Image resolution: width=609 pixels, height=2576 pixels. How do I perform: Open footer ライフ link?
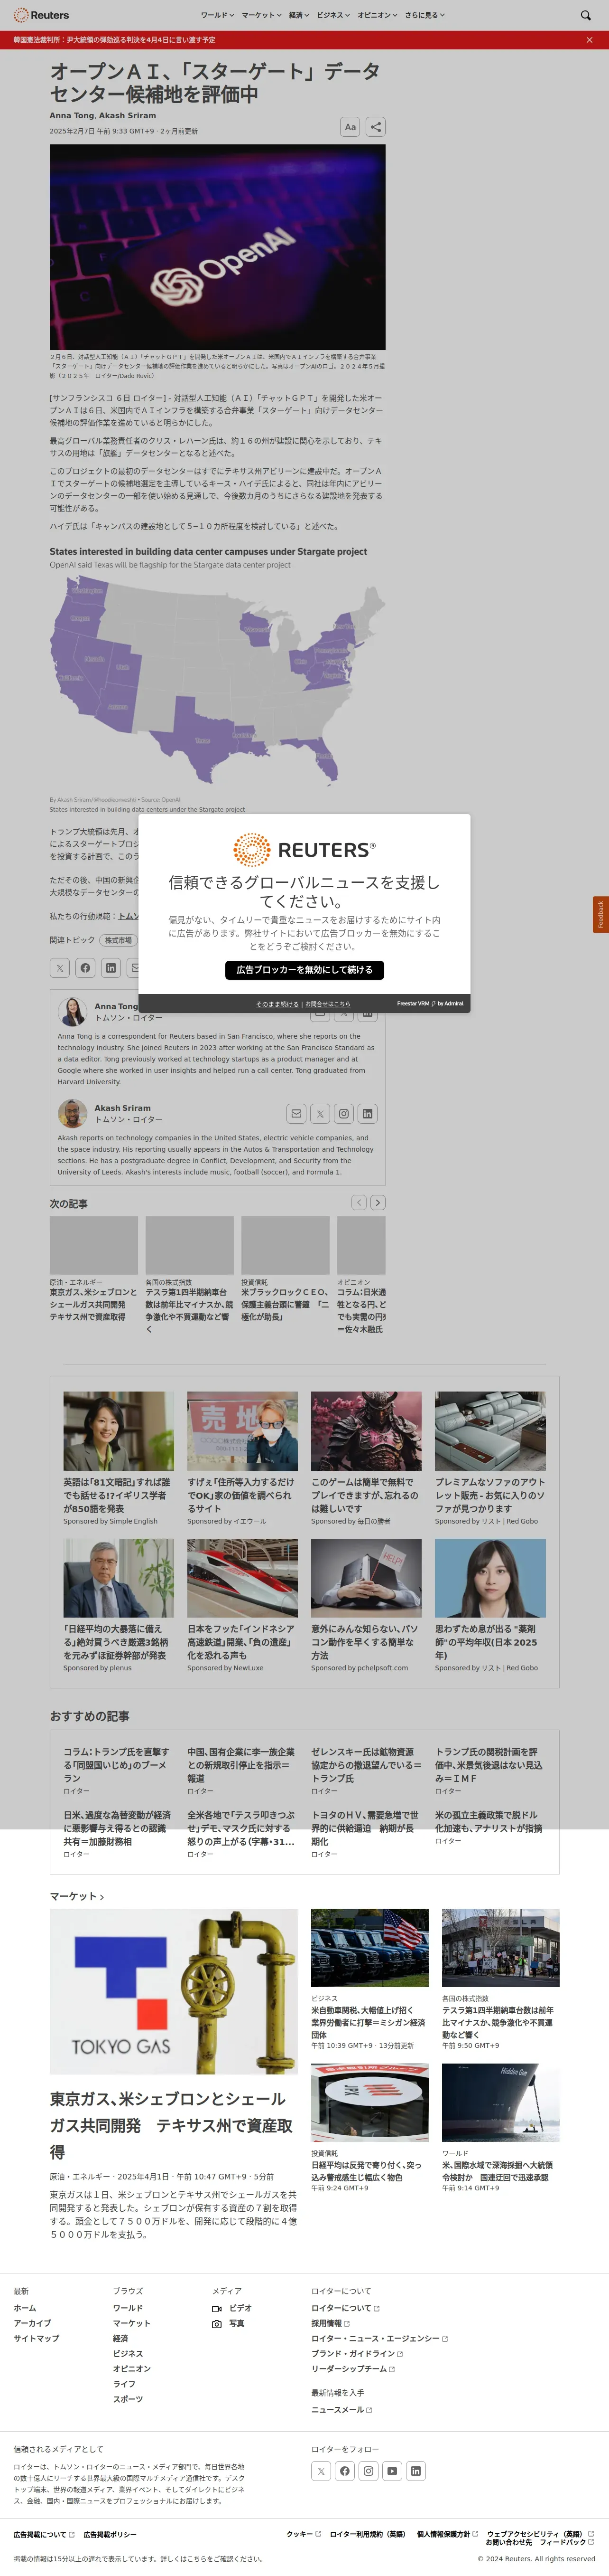tap(124, 2384)
